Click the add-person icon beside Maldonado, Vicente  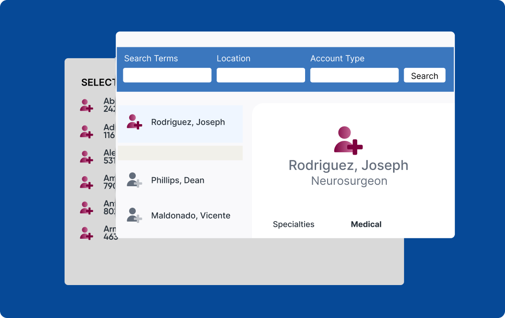click(134, 215)
